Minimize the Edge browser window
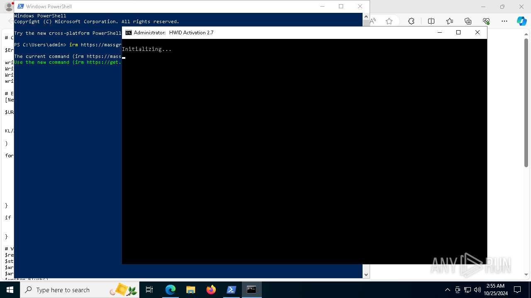531x298 pixels. 483,7
